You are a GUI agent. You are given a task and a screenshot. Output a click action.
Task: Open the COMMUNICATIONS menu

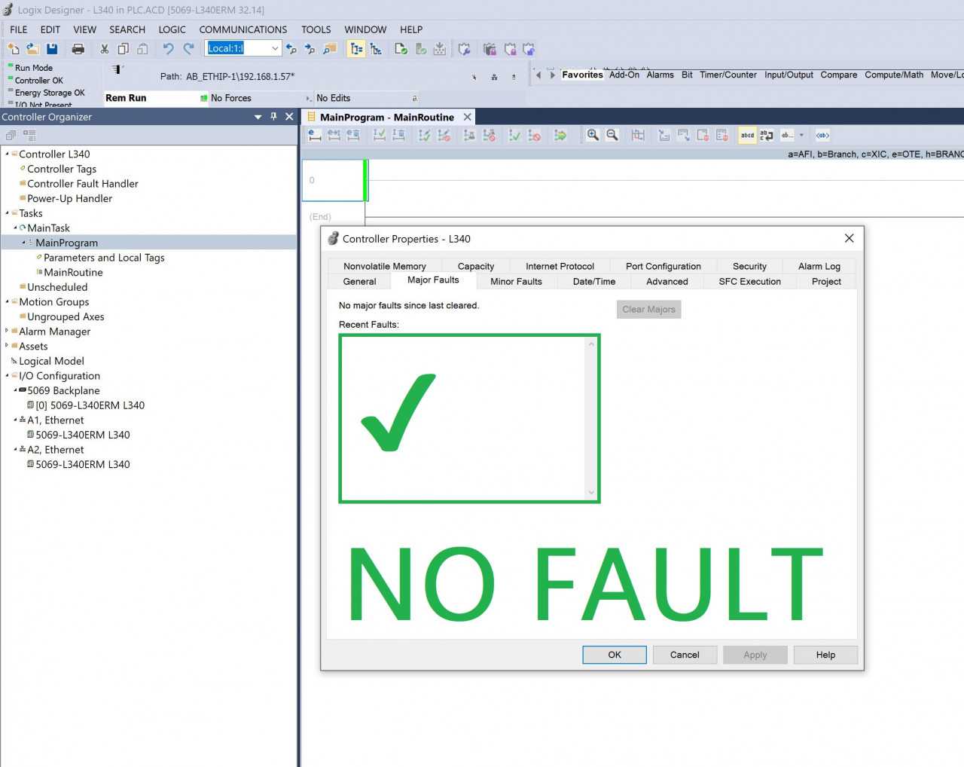coord(243,29)
